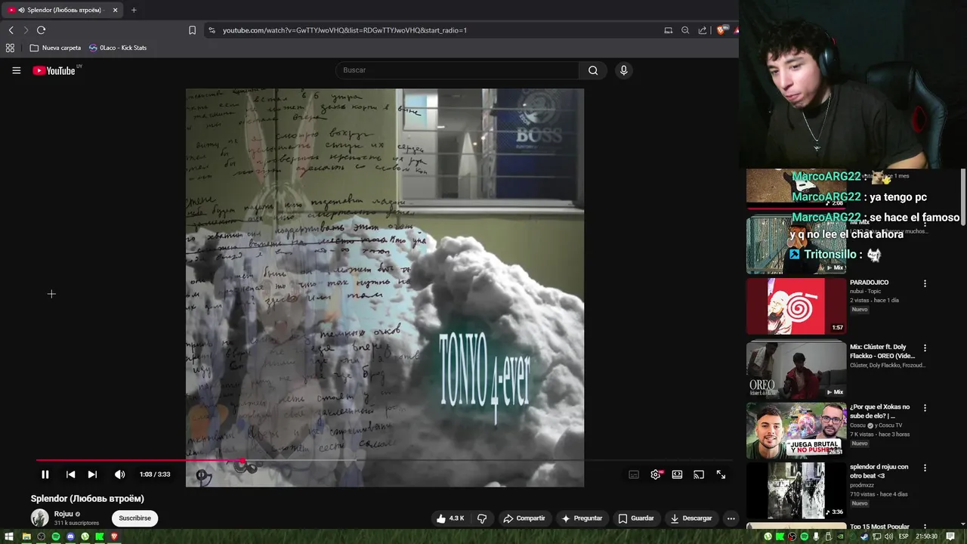Click the Compartir share button
967x544 pixels.
tap(524, 518)
